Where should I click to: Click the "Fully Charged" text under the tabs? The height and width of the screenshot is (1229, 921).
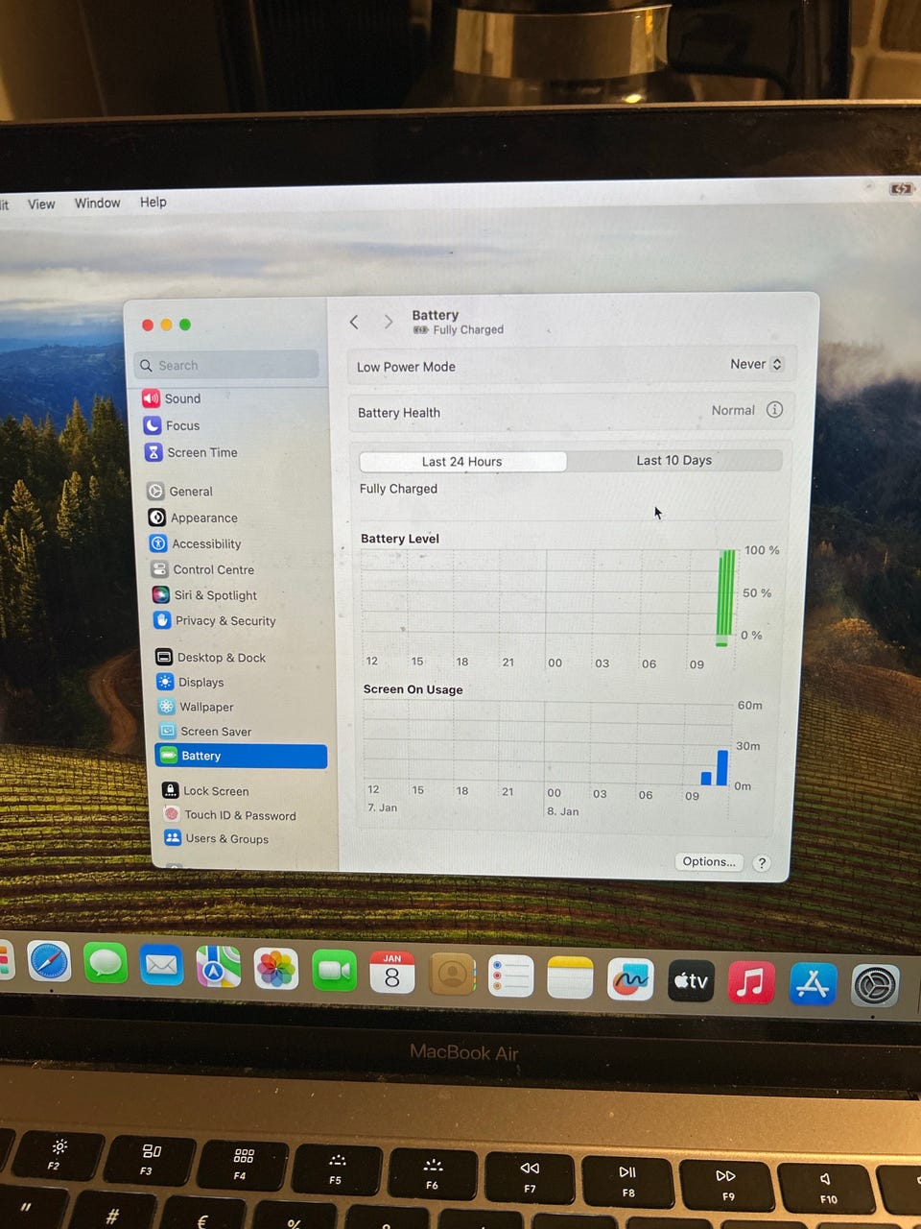pyautogui.click(x=398, y=488)
